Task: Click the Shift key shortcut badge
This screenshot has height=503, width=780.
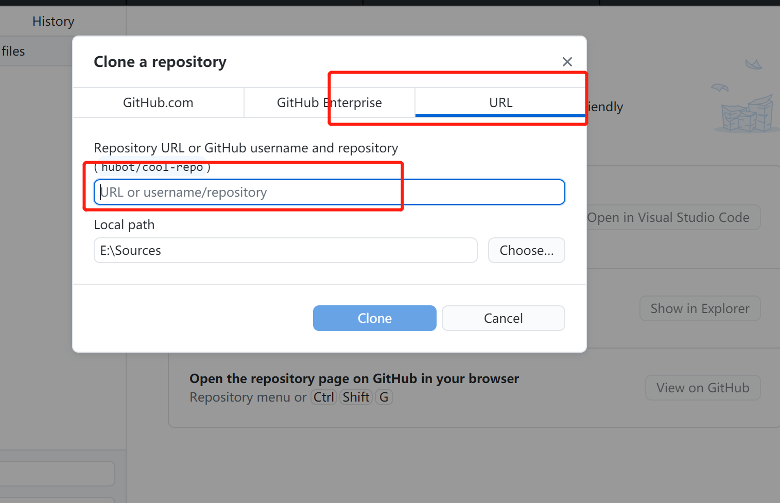Action: [355, 396]
